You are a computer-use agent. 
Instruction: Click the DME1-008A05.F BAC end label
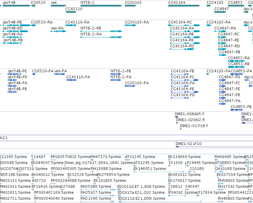click(189, 114)
